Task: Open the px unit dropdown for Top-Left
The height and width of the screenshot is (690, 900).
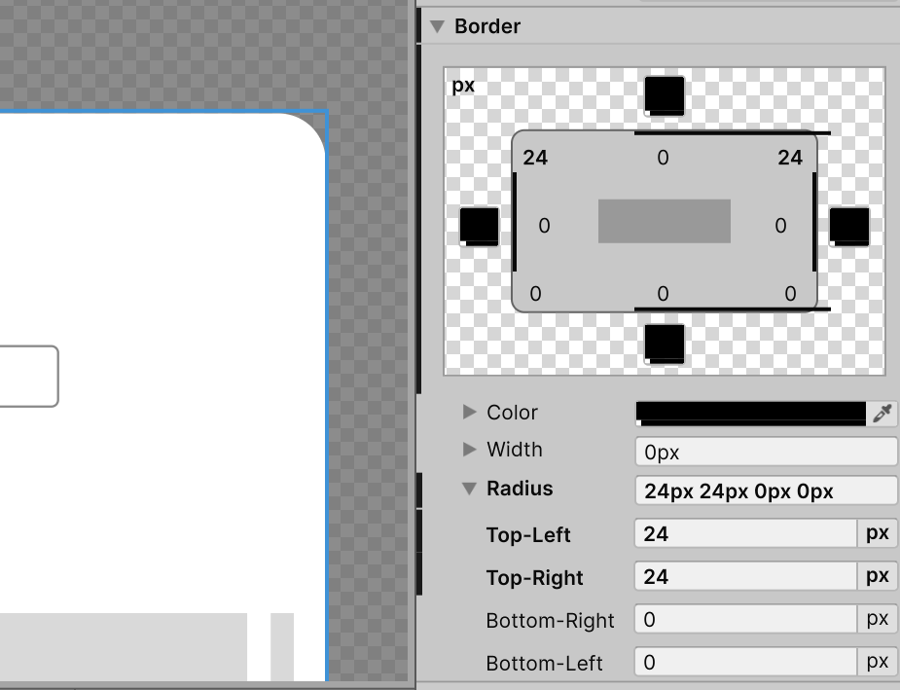Action: pos(878,533)
